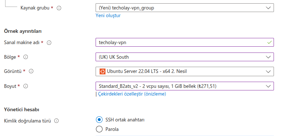Click info icon next to Görüntü
282x136 pixels.
click(31, 71)
